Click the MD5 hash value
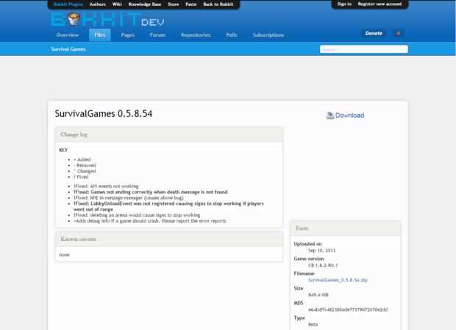Image resolution: width=456 pixels, height=330 pixels. point(348,309)
